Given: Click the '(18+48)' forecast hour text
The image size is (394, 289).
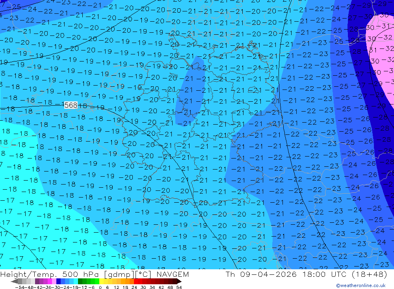Looking at the screenshot, I should 370,274.
